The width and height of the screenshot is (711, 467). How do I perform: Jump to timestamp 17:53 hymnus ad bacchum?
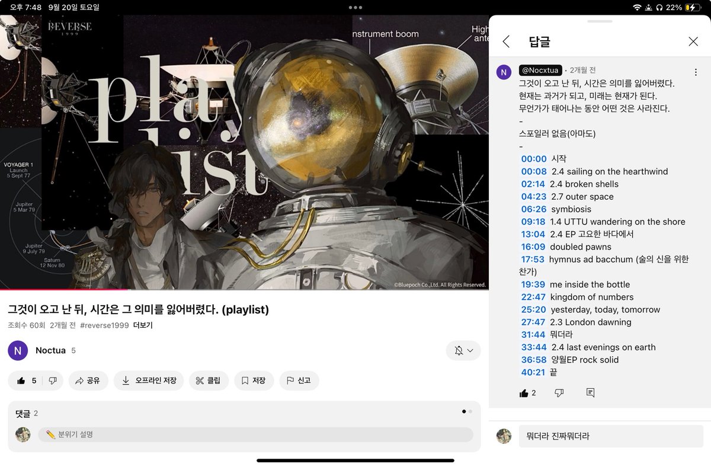pos(533,259)
